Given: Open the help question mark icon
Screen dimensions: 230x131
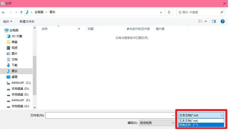Looking at the screenshot, I should (x=222, y=21).
